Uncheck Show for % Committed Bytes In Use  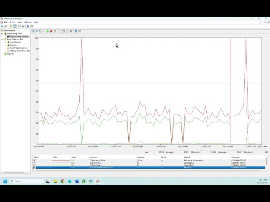[x=35, y=167]
